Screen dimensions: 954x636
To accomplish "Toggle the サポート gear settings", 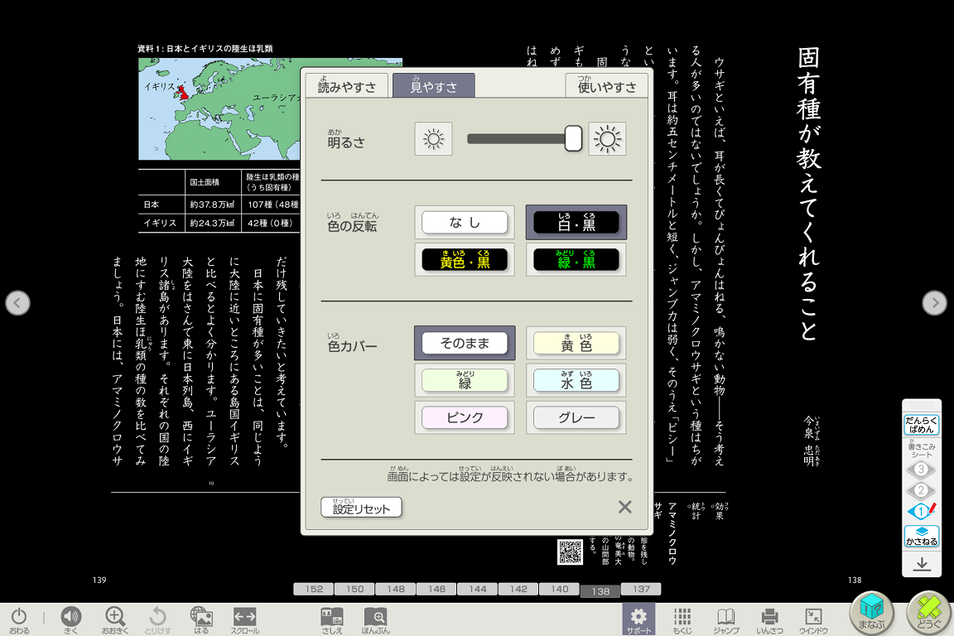I will (x=638, y=619).
